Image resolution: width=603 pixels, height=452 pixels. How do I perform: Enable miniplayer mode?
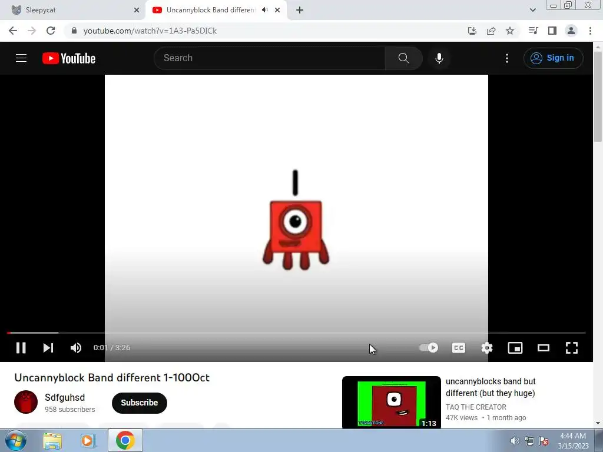pyautogui.click(x=515, y=348)
